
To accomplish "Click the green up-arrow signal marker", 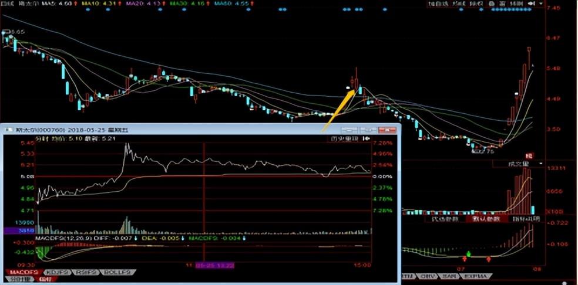I will pos(469,254).
